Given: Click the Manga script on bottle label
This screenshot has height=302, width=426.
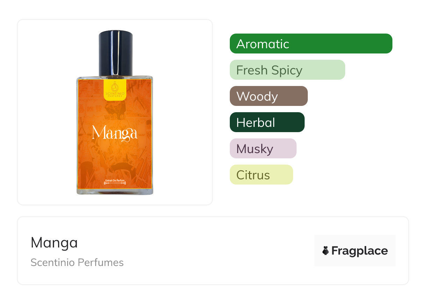Looking at the screenshot, I should pos(115,133).
